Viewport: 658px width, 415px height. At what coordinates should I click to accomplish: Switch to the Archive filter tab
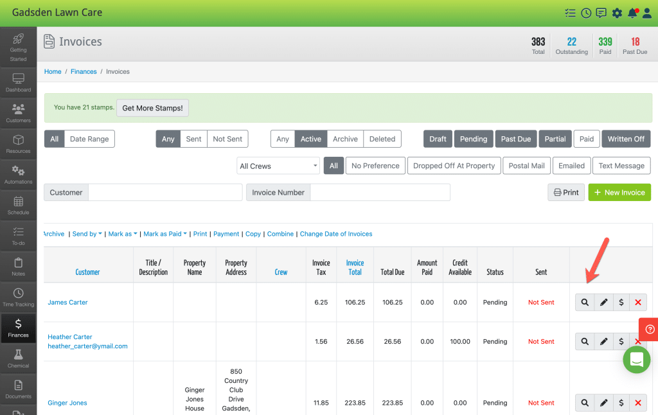(x=345, y=139)
